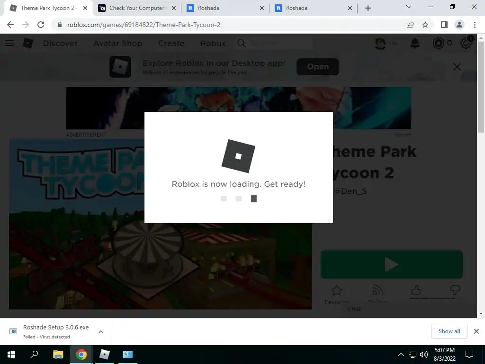Screen dimensions: 485x364
Task: Open a new browser tab
Action: (368, 8)
